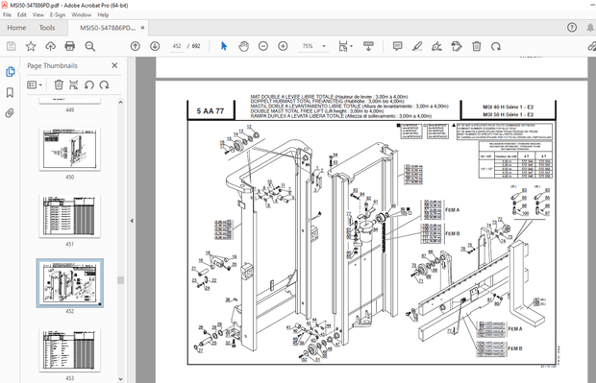Select page 450 thumbnail

pyautogui.click(x=69, y=149)
